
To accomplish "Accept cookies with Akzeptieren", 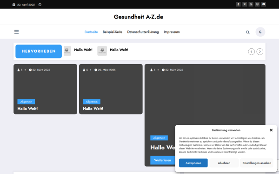I will pos(193,163).
